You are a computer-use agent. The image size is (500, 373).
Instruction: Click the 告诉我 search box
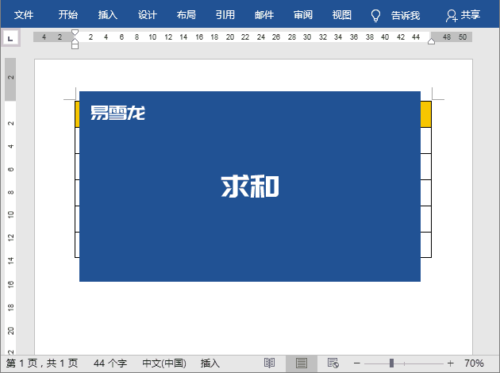[406, 15]
